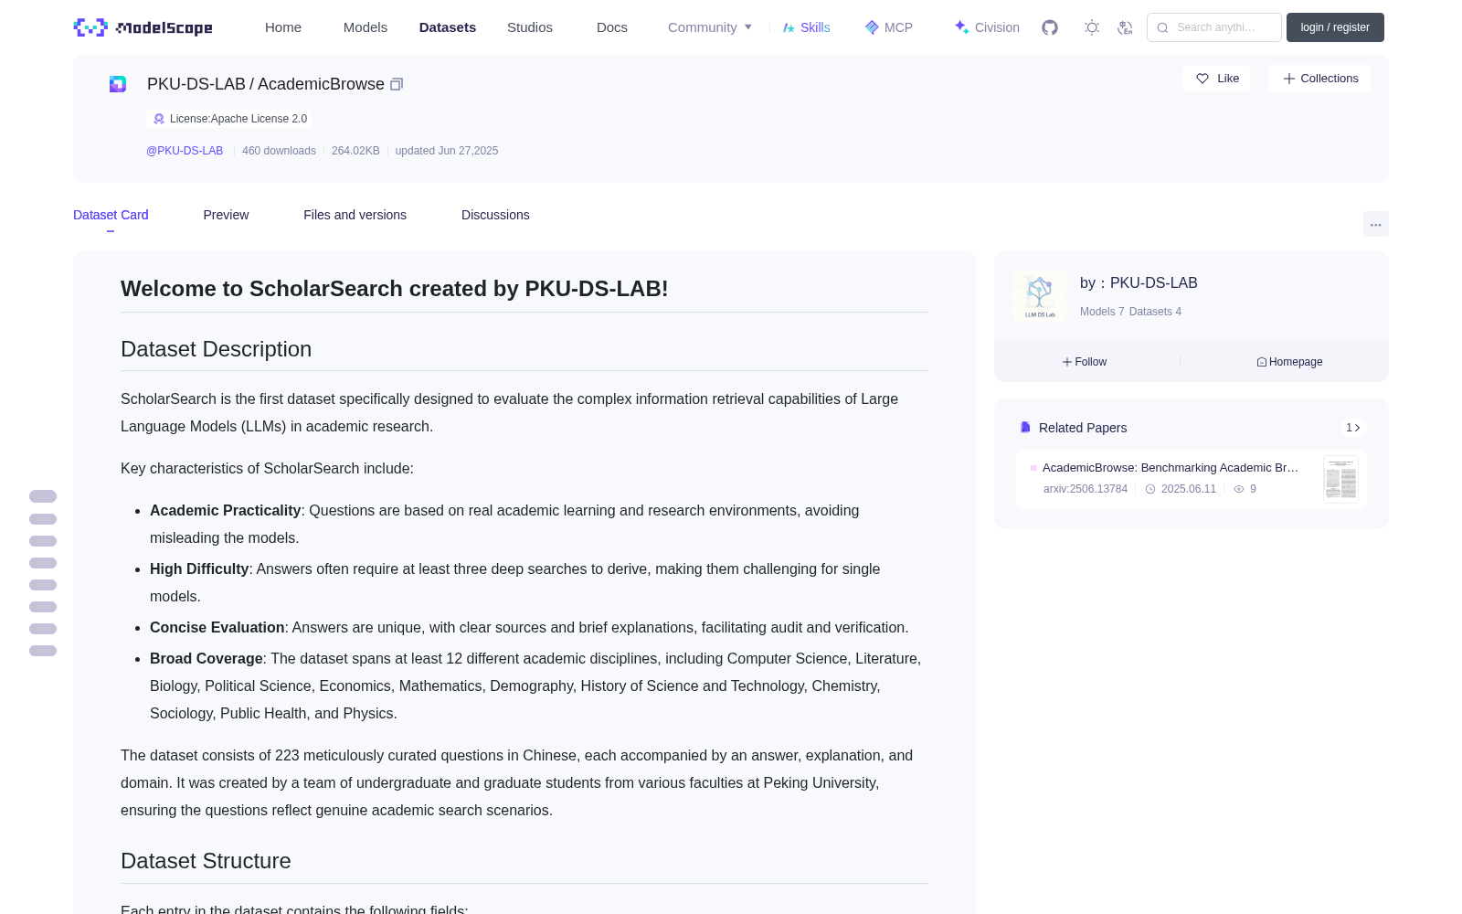Click the magnifier icon in the search box
This screenshot has width=1462, height=914.
point(1162,27)
